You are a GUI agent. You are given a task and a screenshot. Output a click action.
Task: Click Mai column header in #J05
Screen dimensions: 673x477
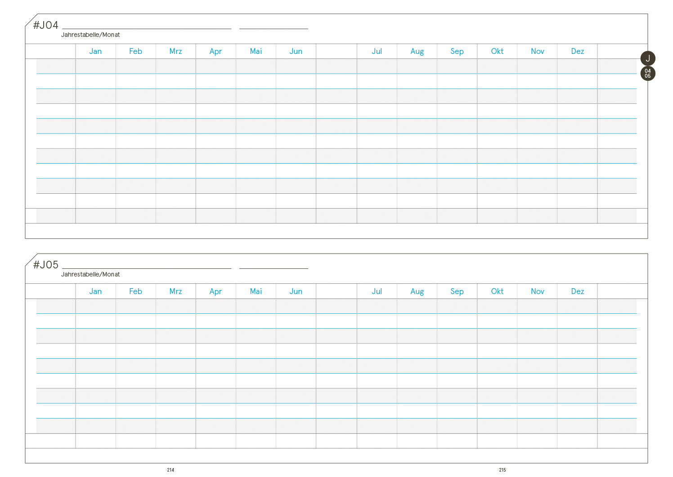(x=256, y=291)
